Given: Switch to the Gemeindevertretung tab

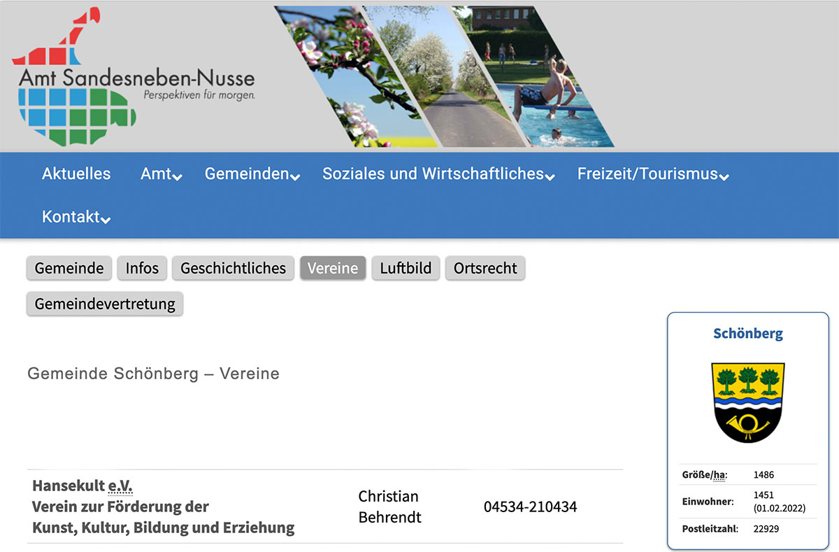Looking at the screenshot, I should (x=105, y=304).
